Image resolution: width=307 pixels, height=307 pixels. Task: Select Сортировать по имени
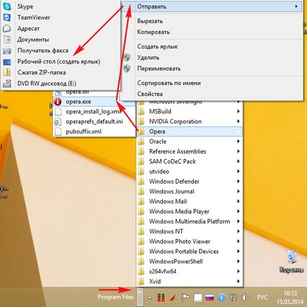[x=212, y=83]
